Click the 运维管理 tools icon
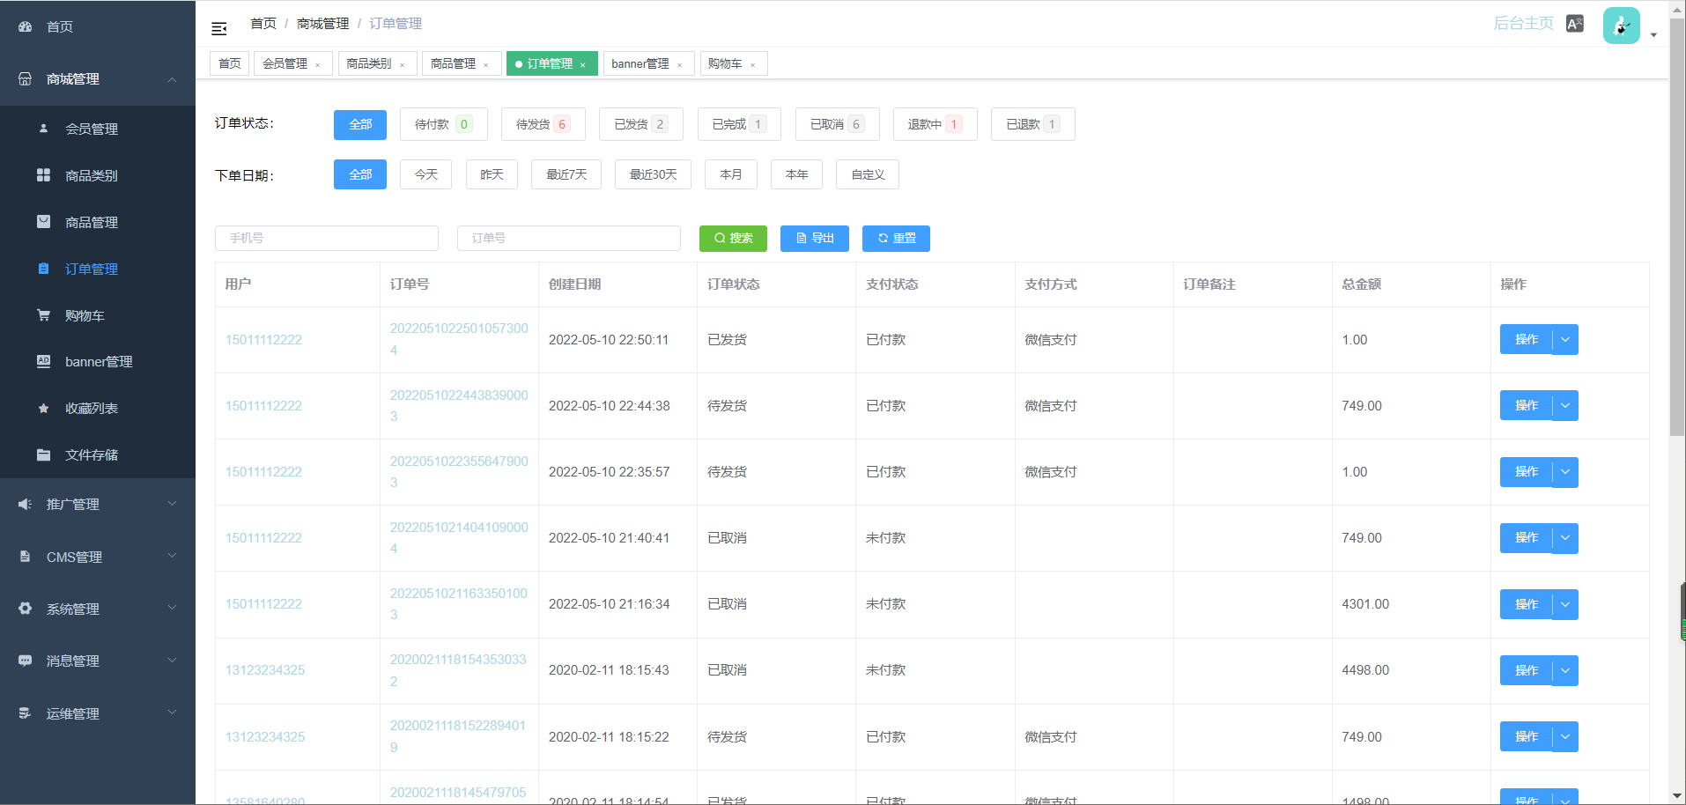1686x805 pixels. [25, 713]
